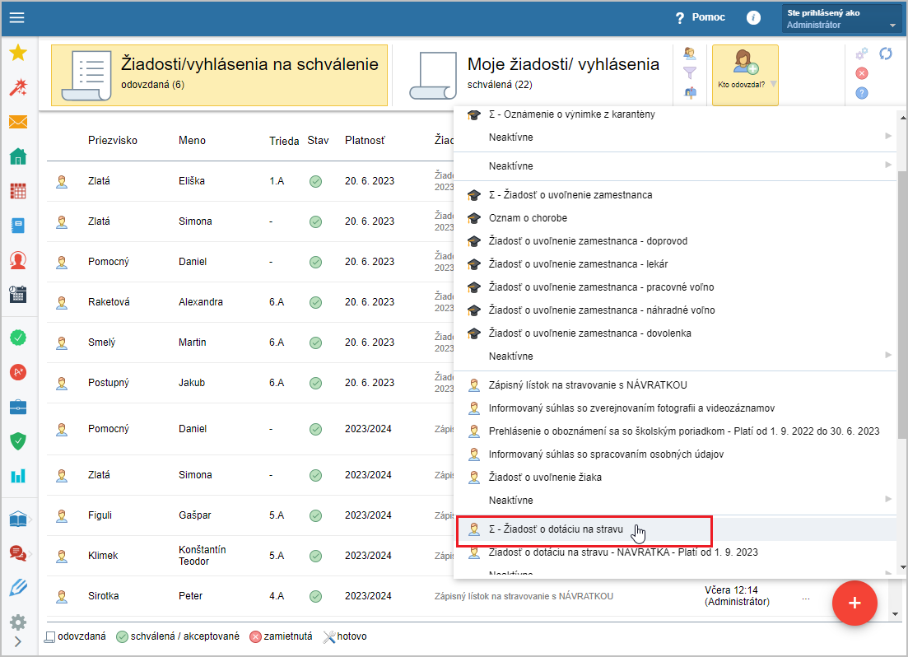Expand the sidebar with the bottom arrow
This screenshot has height=657, width=908.
[x=18, y=641]
